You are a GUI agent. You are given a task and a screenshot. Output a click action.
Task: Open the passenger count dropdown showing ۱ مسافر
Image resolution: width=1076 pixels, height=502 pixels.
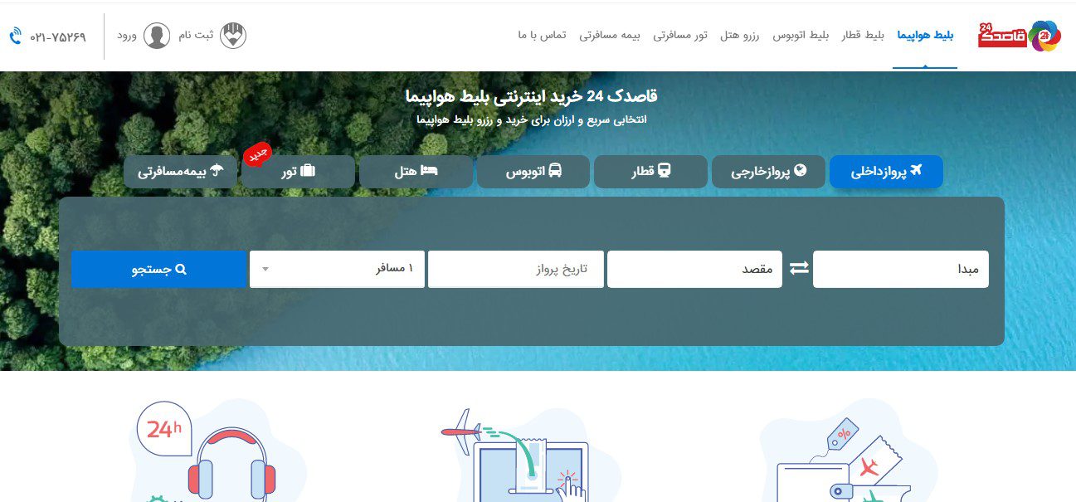338,268
